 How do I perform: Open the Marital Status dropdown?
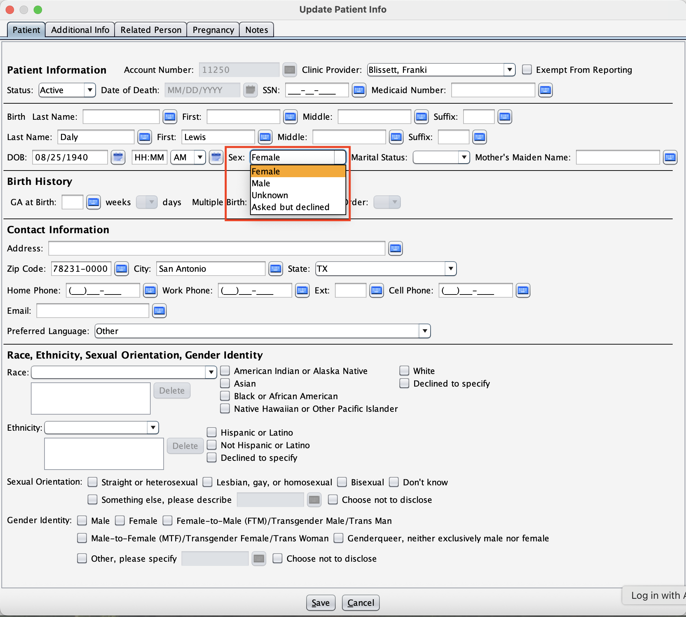pyautogui.click(x=464, y=158)
